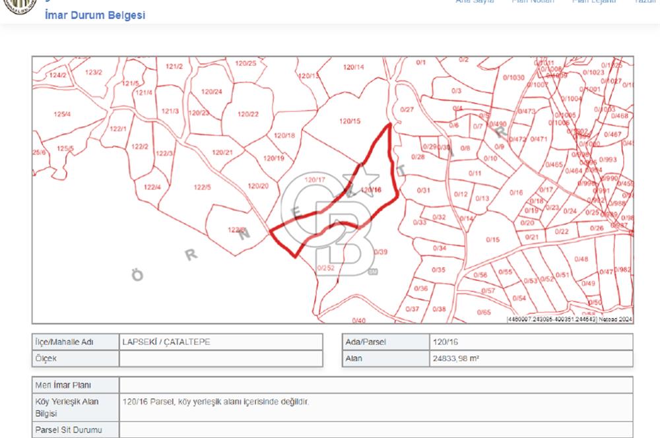Click parcel 0/39 on the map
Screen dimensions: 660x438
click(381, 252)
